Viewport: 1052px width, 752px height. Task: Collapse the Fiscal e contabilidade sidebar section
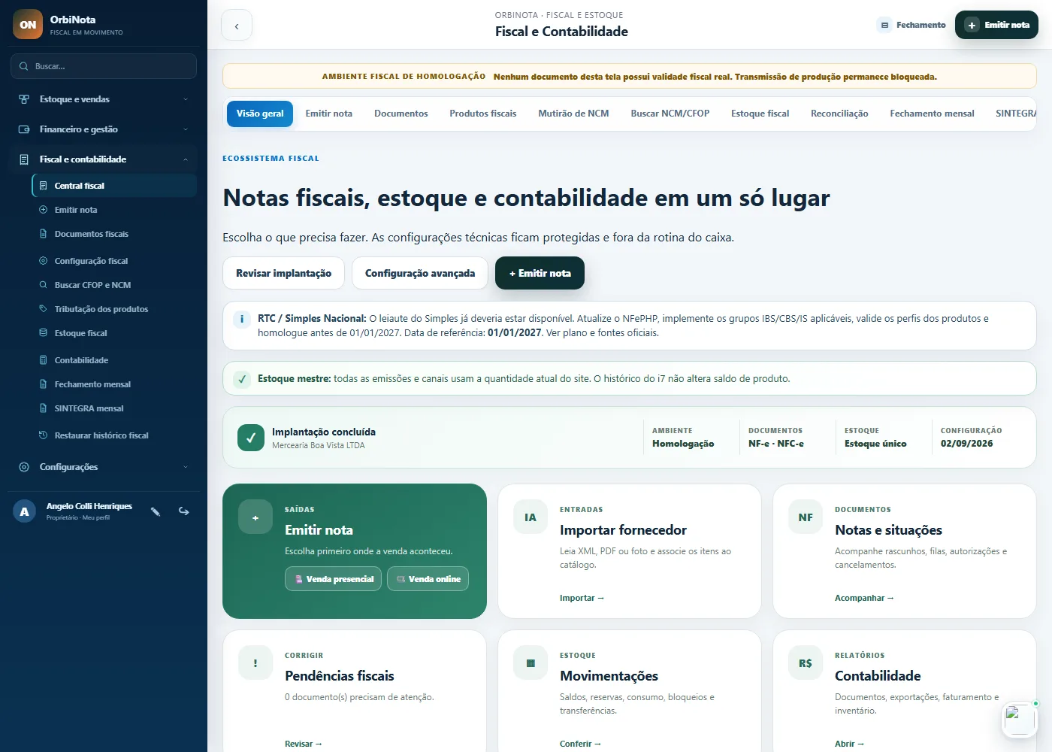point(104,159)
